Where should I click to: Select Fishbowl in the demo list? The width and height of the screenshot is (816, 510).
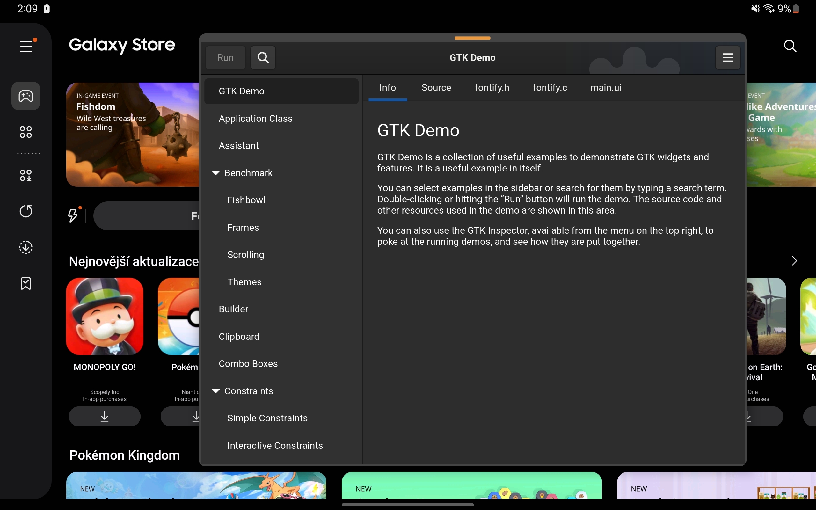[246, 200]
